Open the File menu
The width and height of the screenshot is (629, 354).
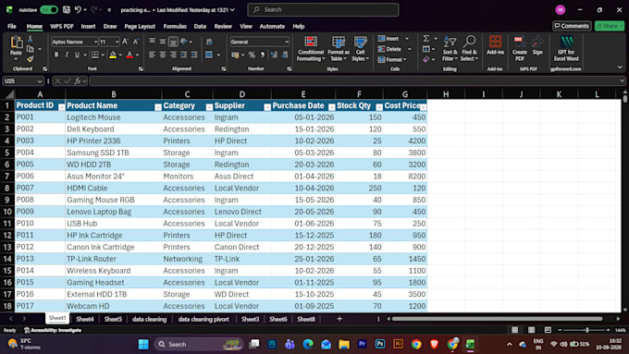tap(12, 26)
